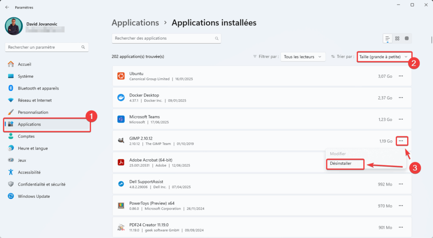Select the Ubuntu app name
This screenshot has width=433, height=238.
(137, 74)
